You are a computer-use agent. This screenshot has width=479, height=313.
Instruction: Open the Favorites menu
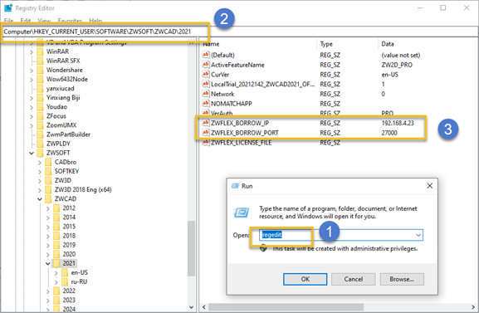pyautogui.click(x=70, y=21)
